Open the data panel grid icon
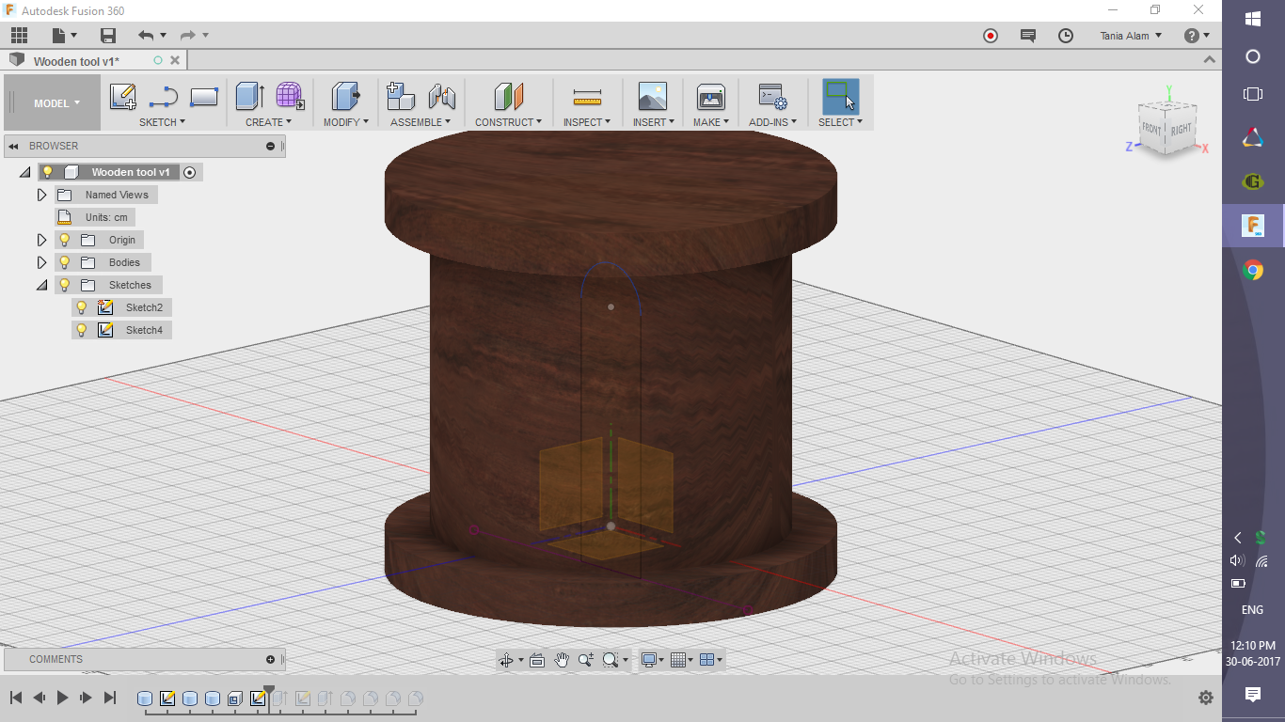The image size is (1285, 722). click(19, 36)
